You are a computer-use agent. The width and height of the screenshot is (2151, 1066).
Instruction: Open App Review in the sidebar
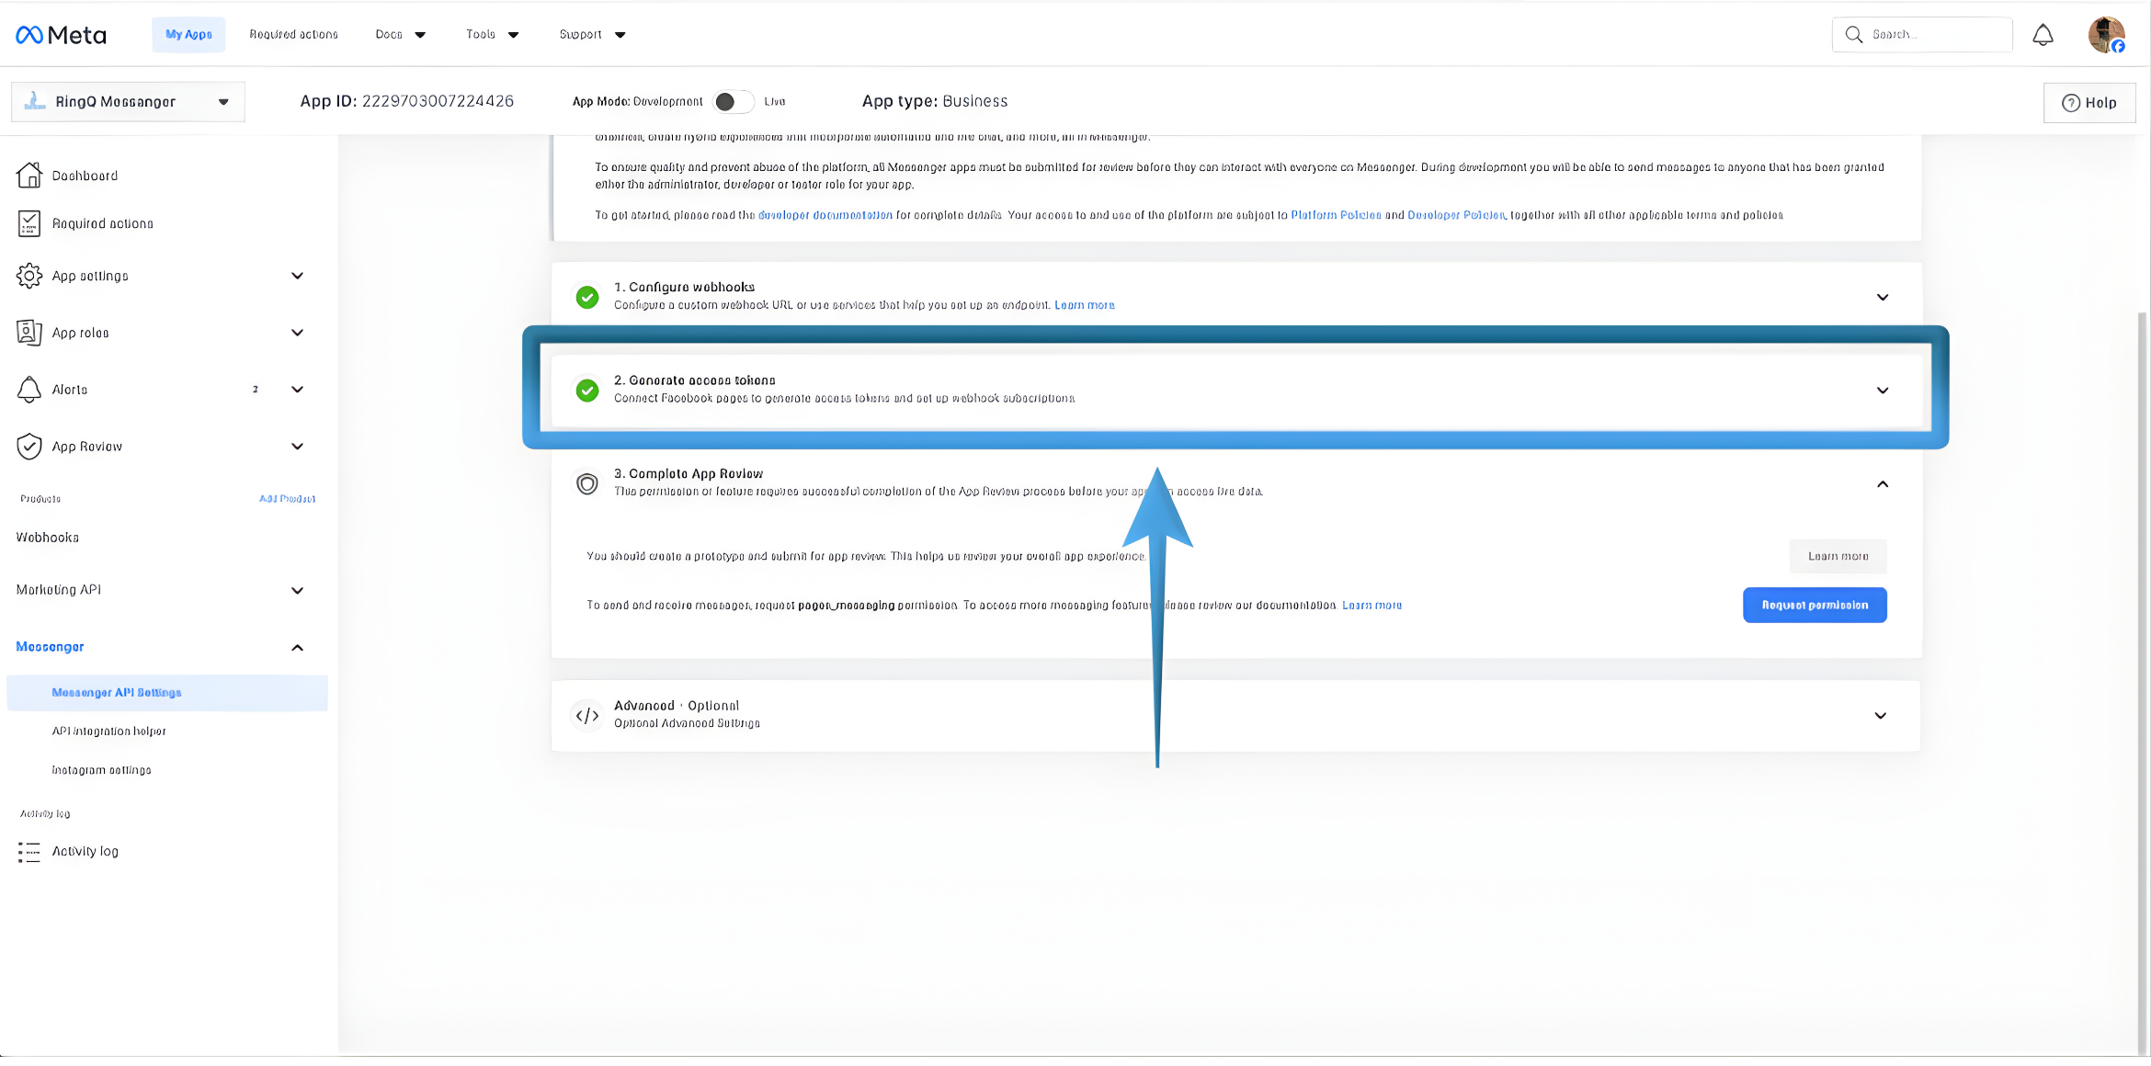coord(86,446)
